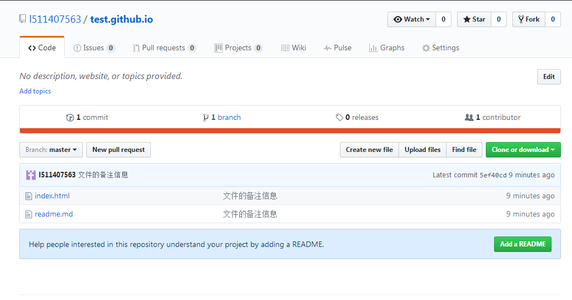This screenshot has width=572, height=300.
Task: Click the 9 minutes ago in readme.md row
Action: [x=531, y=214]
